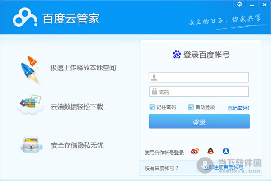Open settings via the gear icon
271x181 pixels.
(x=239, y=4)
